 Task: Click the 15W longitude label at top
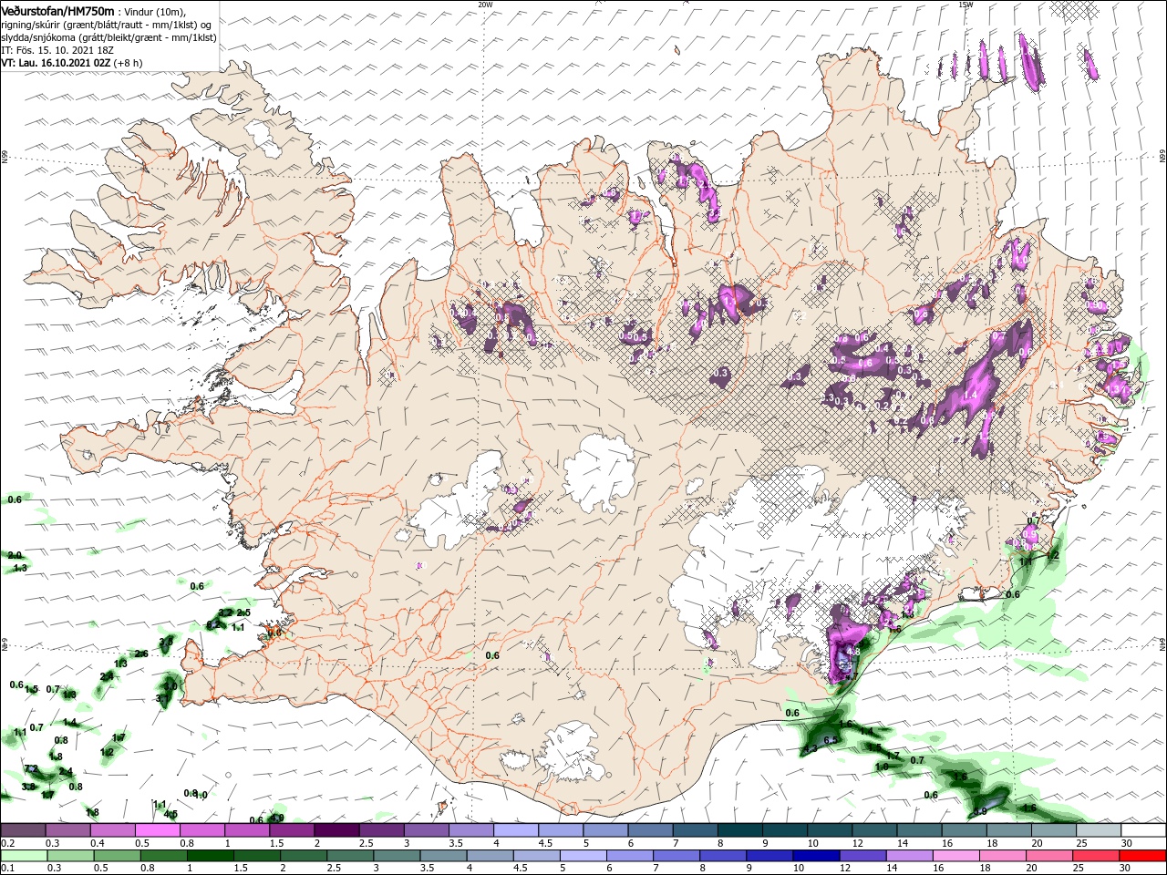point(966,5)
